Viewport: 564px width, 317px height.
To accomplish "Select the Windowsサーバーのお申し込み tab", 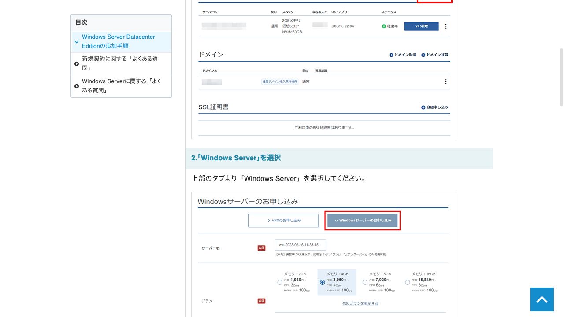I will [363, 221].
